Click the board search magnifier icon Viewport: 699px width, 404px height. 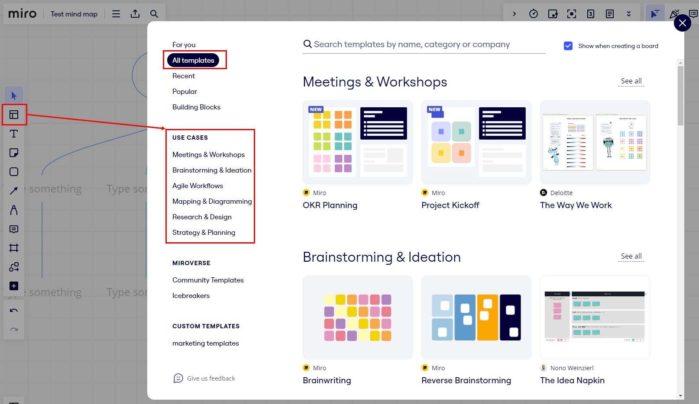(x=154, y=14)
